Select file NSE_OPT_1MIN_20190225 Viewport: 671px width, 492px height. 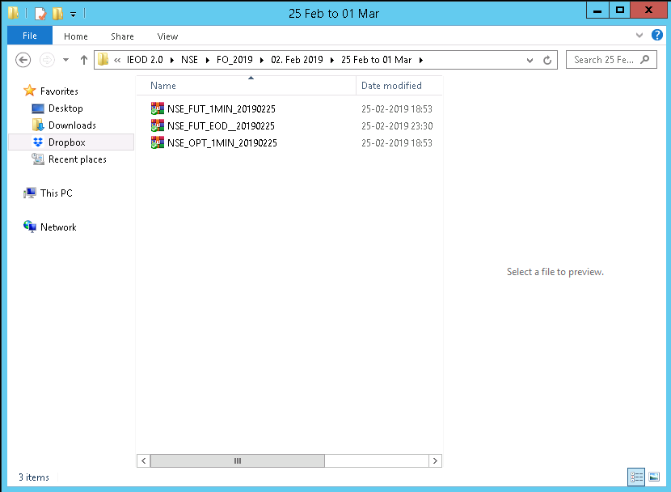coord(222,142)
